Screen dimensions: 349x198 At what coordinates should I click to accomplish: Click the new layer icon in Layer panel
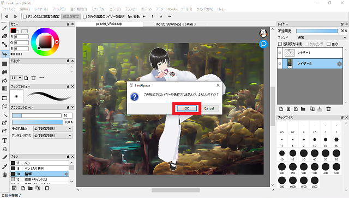(x=281, y=109)
